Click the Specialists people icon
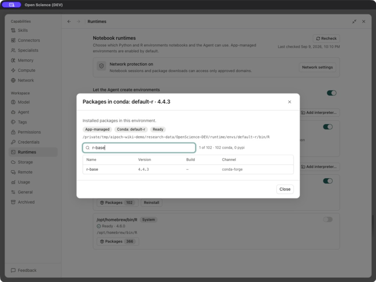The image size is (376, 282). [x=13, y=50]
